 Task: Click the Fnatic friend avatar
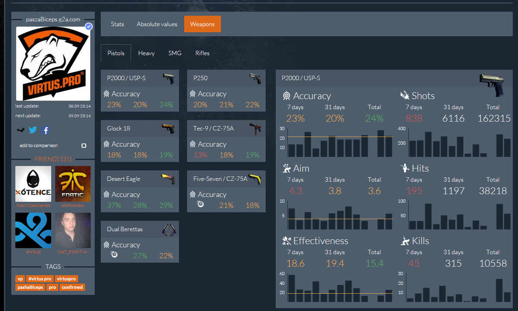[73, 184]
